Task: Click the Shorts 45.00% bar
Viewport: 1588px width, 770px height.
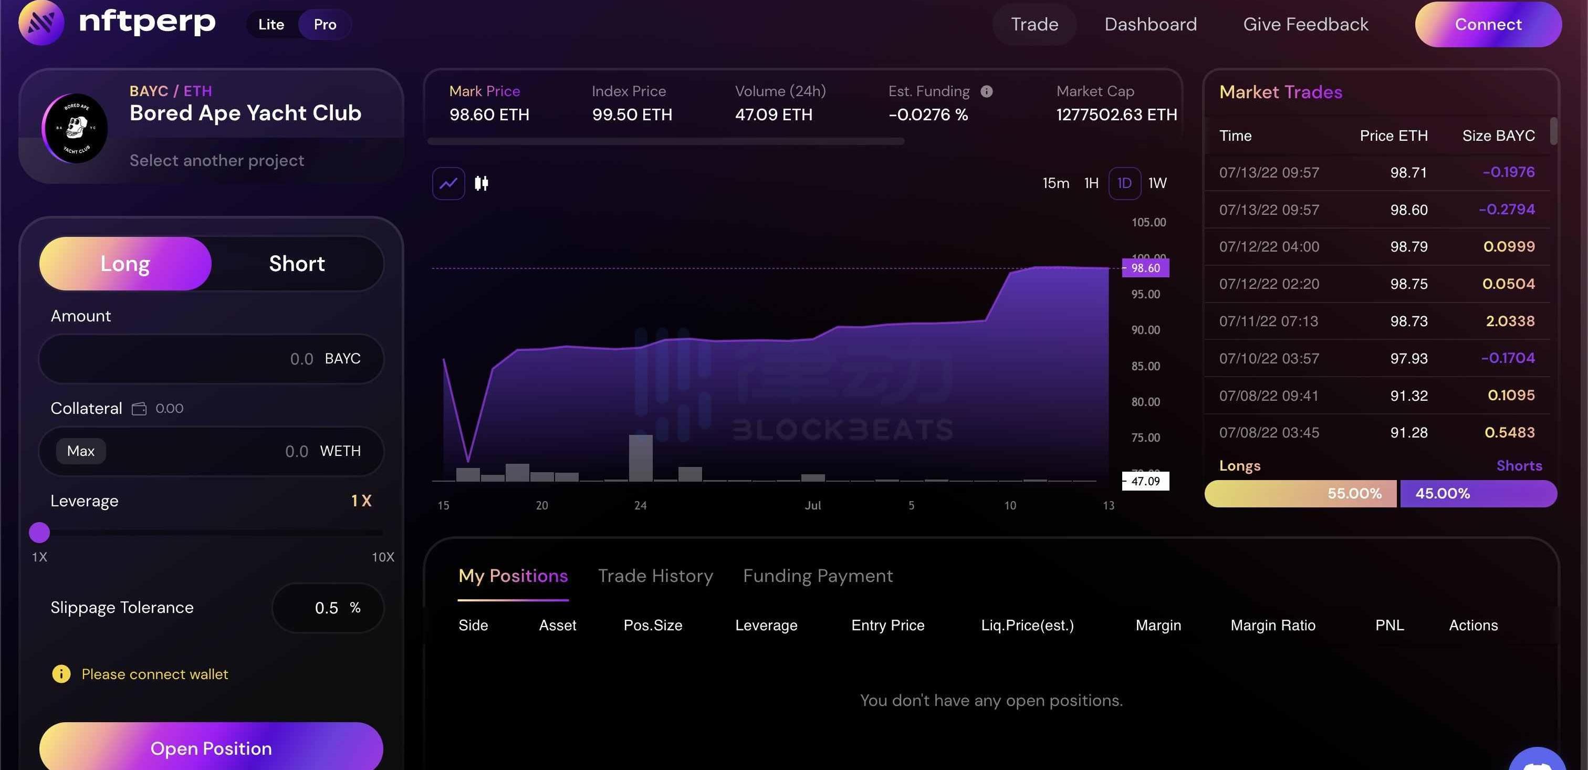Action: [1478, 493]
